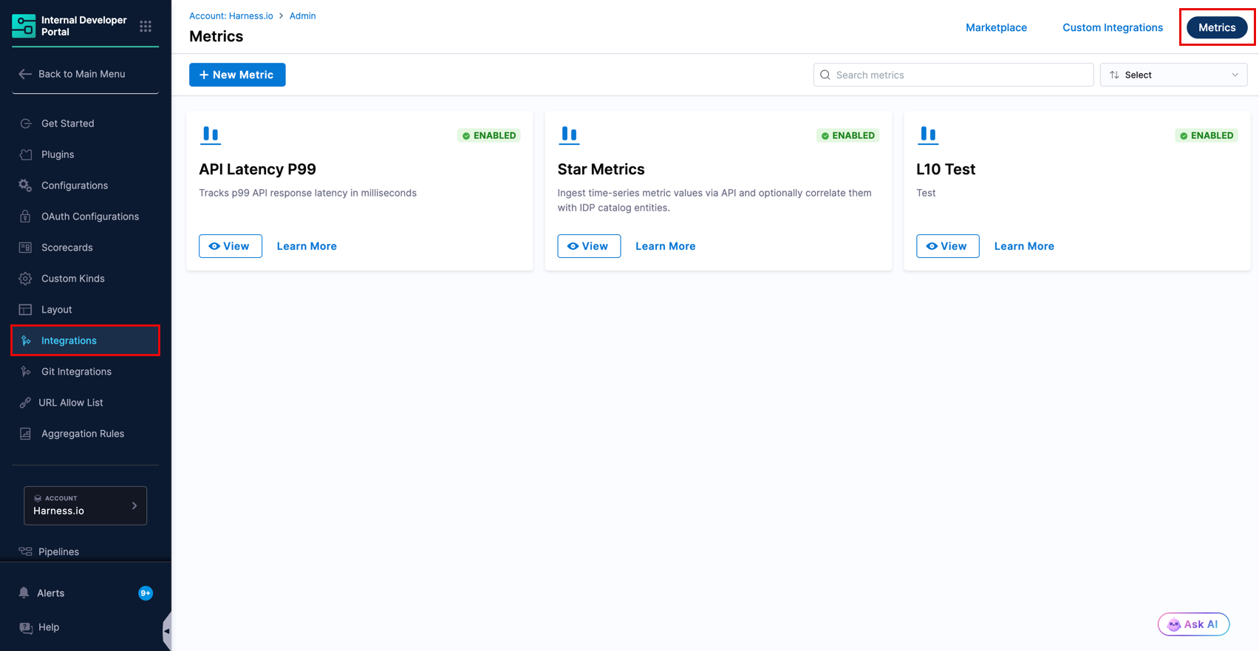Viewport: 1259px width, 651px height.
Task: Click the Aggregation Rules chart icon
Action: 26,434
